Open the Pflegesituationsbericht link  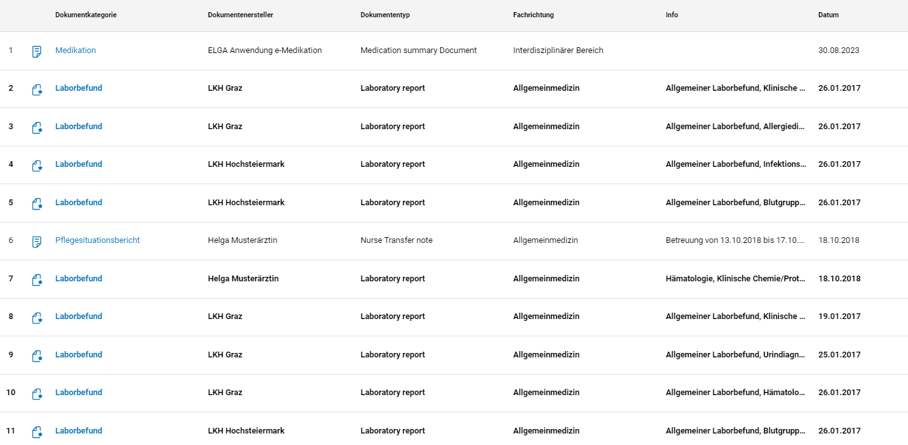pos(97,240)
